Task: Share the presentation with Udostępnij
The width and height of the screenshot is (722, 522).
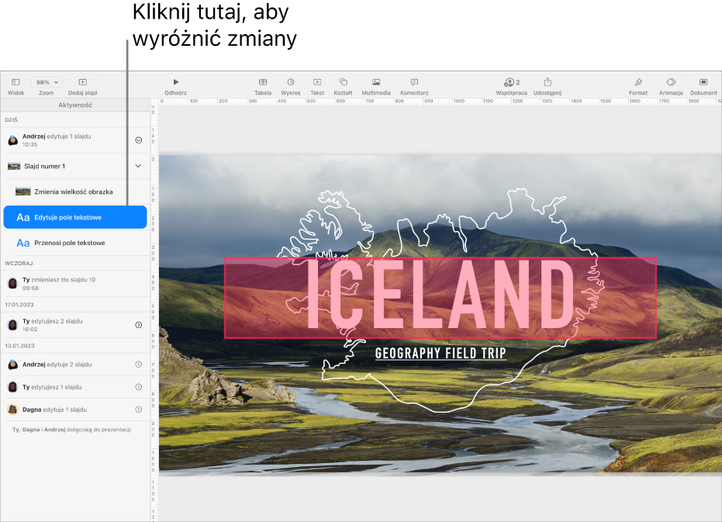Action: (x=548, y=82)
